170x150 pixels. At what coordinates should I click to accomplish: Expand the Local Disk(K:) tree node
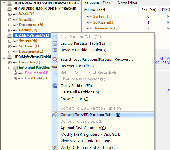[x=15, y=79]
